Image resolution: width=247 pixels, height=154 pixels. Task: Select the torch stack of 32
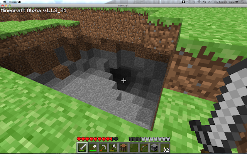pos(165,147)
